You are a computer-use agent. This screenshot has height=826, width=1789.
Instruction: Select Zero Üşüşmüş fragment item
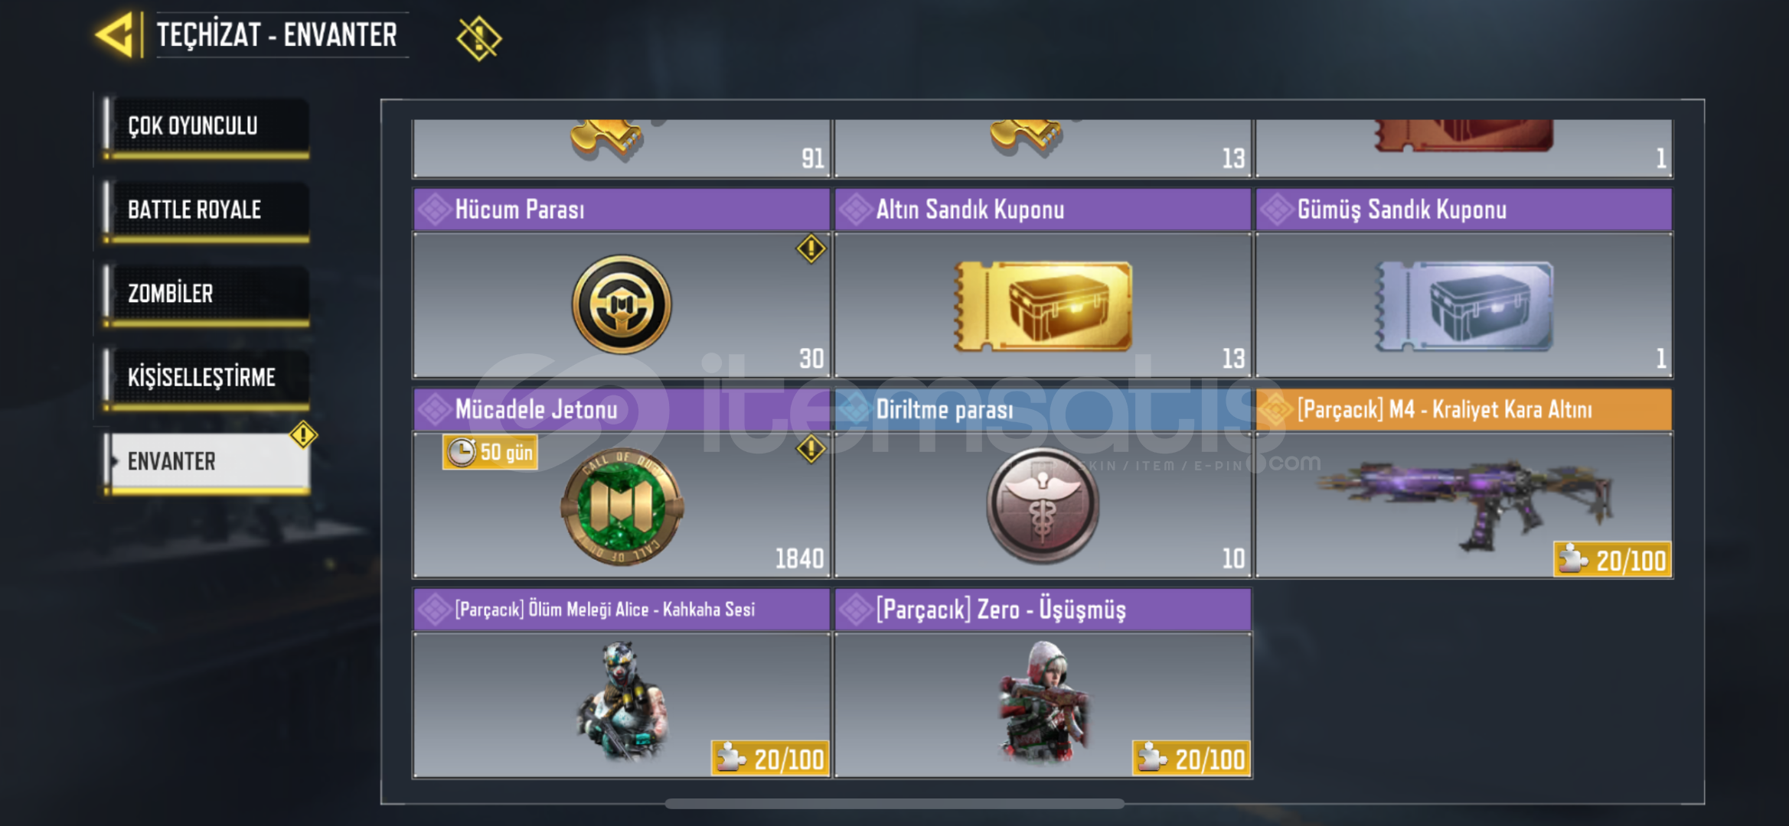click(1043, 683)
